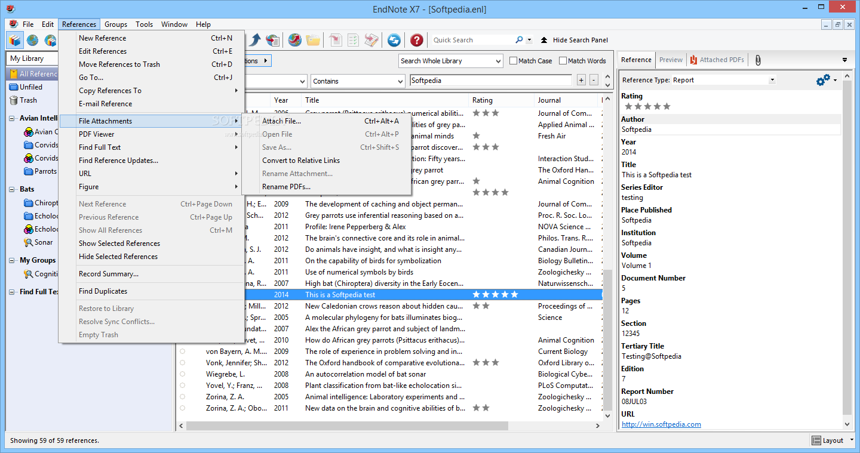
Task: Click the Find Full Text toolbar icon
Action: 273,40
